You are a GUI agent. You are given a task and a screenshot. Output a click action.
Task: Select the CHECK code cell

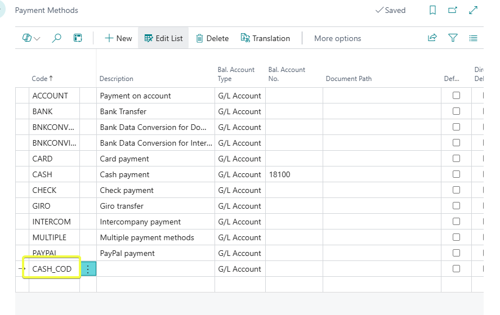click(x=54, y=190)
